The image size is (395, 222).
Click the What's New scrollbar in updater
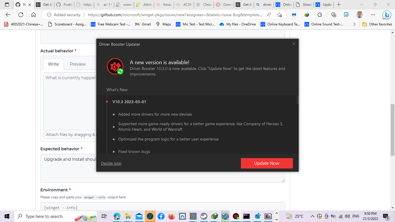tap(298, 99)
